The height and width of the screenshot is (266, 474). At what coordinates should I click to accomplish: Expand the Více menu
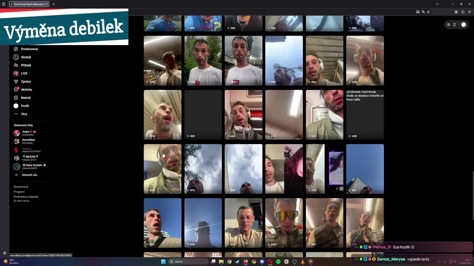[21, 114]
